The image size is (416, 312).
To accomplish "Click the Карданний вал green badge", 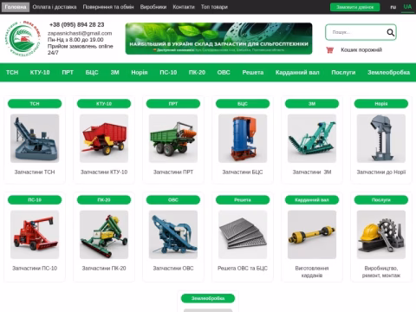I will (x=312, y=200).
